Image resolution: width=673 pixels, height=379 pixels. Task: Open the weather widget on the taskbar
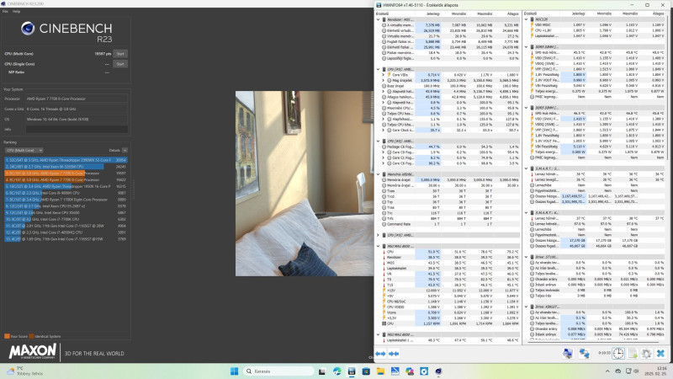pos(25,371)
